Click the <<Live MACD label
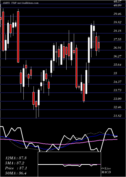 pyautogui.click(x=106, y=170)
